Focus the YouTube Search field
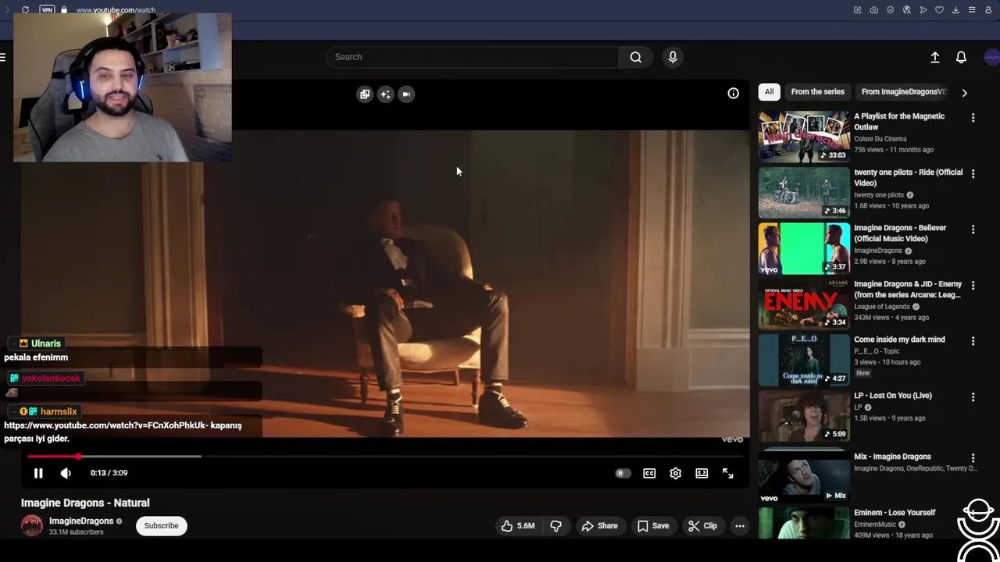 click(x=473, y=57)
